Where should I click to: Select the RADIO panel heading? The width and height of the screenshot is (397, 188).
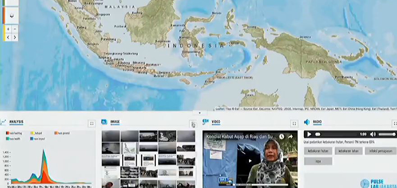[x=317, y=122]
